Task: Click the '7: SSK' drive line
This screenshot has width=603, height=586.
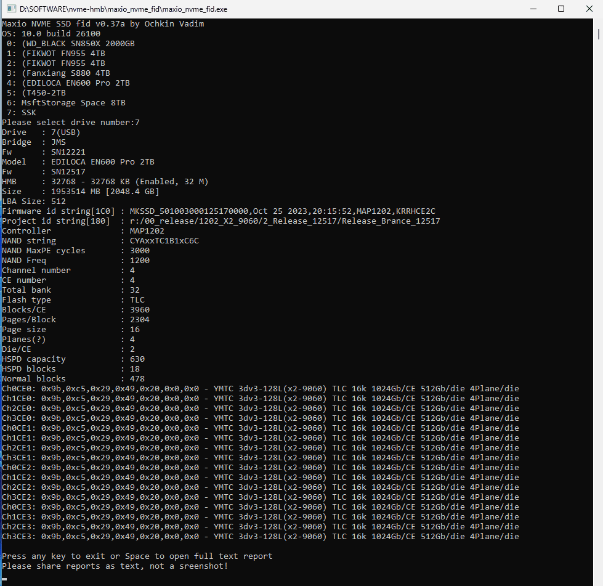Action: pos(22,113)
